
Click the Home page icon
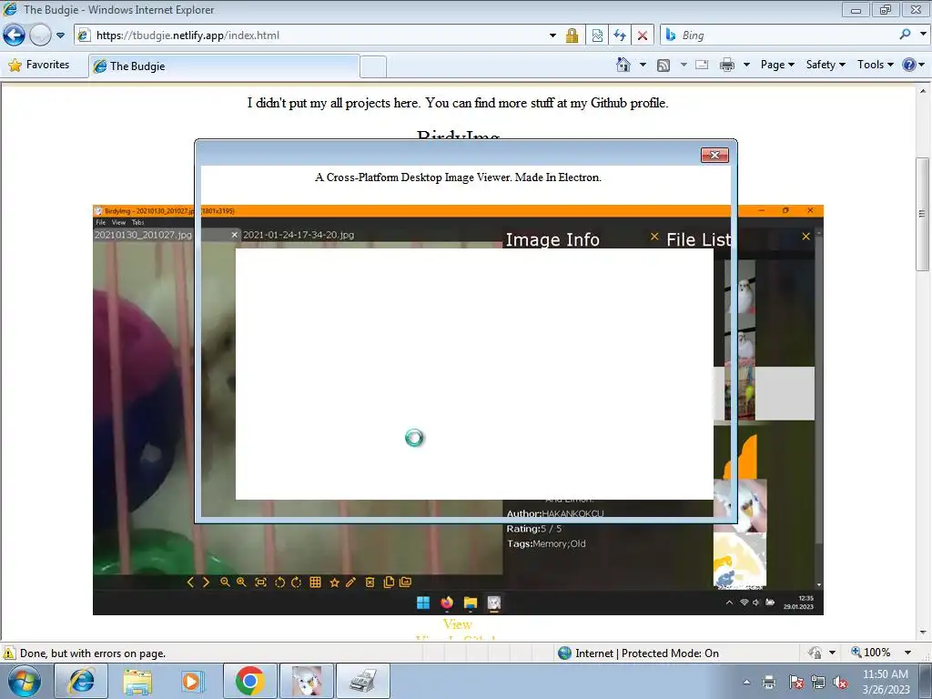point(623,65)
